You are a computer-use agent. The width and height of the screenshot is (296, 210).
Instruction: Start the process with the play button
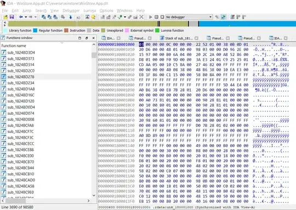click(x=151, y=17)
